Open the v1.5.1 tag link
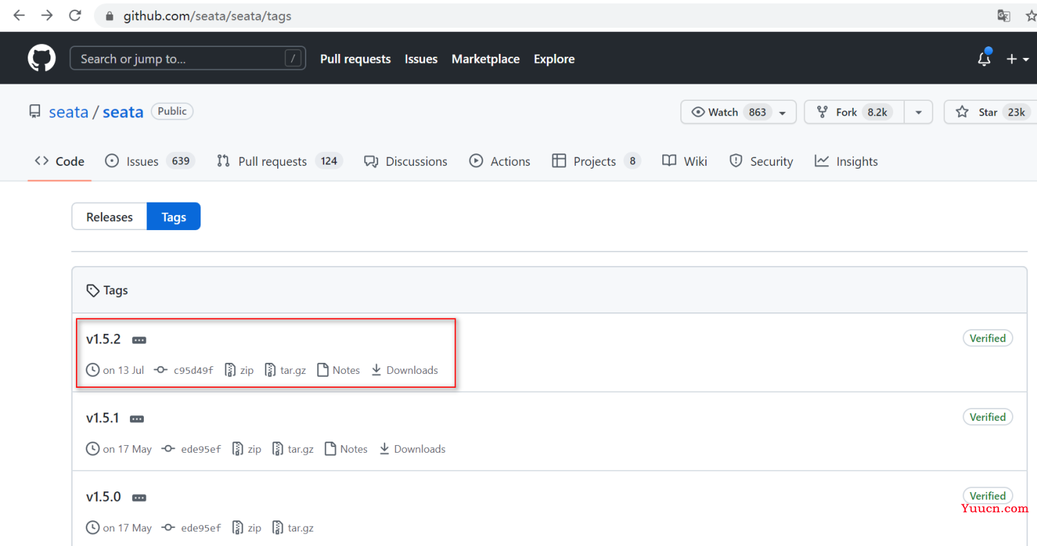1037x546 pixels. click(103, 418)
